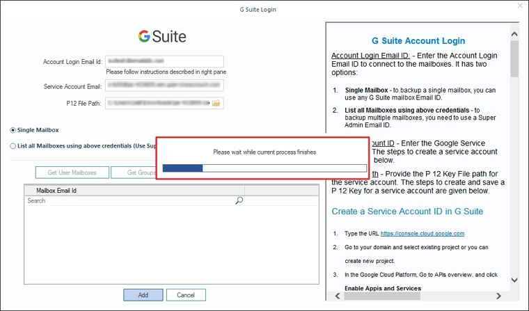This screenshot has width=529, height=311.
Task: Click the G Suite logo
Action: pos(162,36)
